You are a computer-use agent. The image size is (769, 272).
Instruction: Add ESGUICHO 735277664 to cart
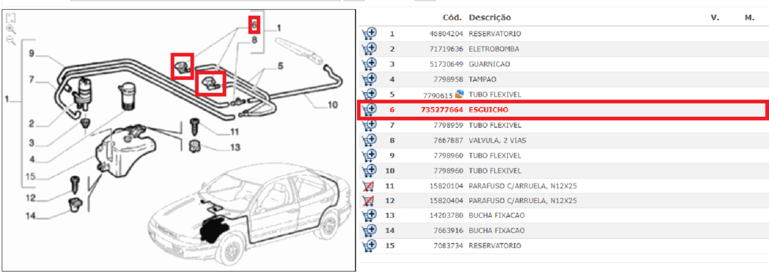point(369,110)
